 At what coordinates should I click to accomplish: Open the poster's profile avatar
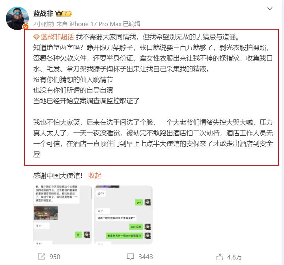tap(17, 18)
